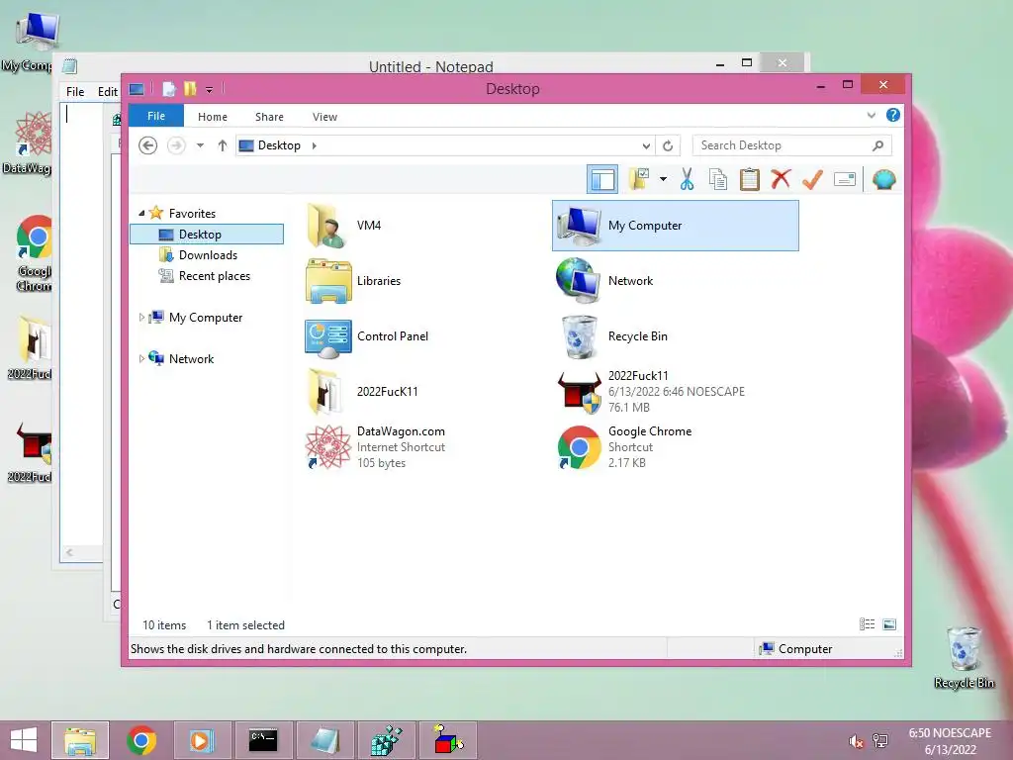The width and height of the screenshot is (1013, 760).
Task: Open Command Prompt from the taskbar
Action: click(x=263, y=740)
